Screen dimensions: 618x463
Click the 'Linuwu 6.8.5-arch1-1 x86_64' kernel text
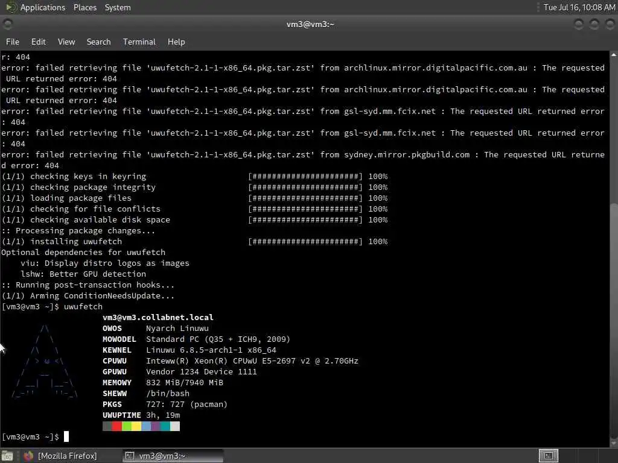[211, 350]
